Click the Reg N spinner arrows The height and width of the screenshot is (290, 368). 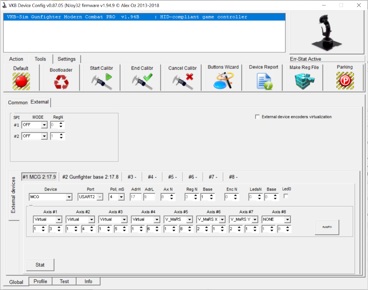pos(196,197)
